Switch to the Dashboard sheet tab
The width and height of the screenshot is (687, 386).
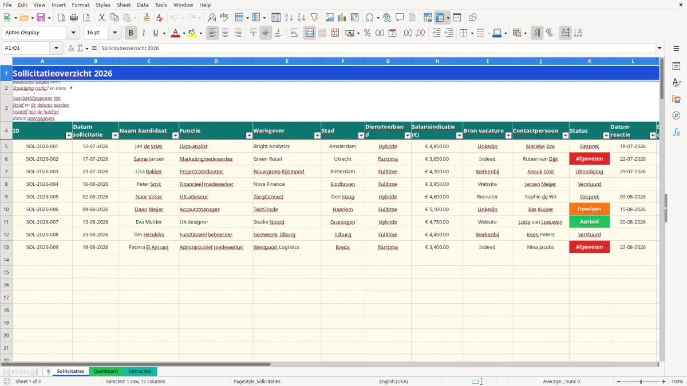pos(106,371)
